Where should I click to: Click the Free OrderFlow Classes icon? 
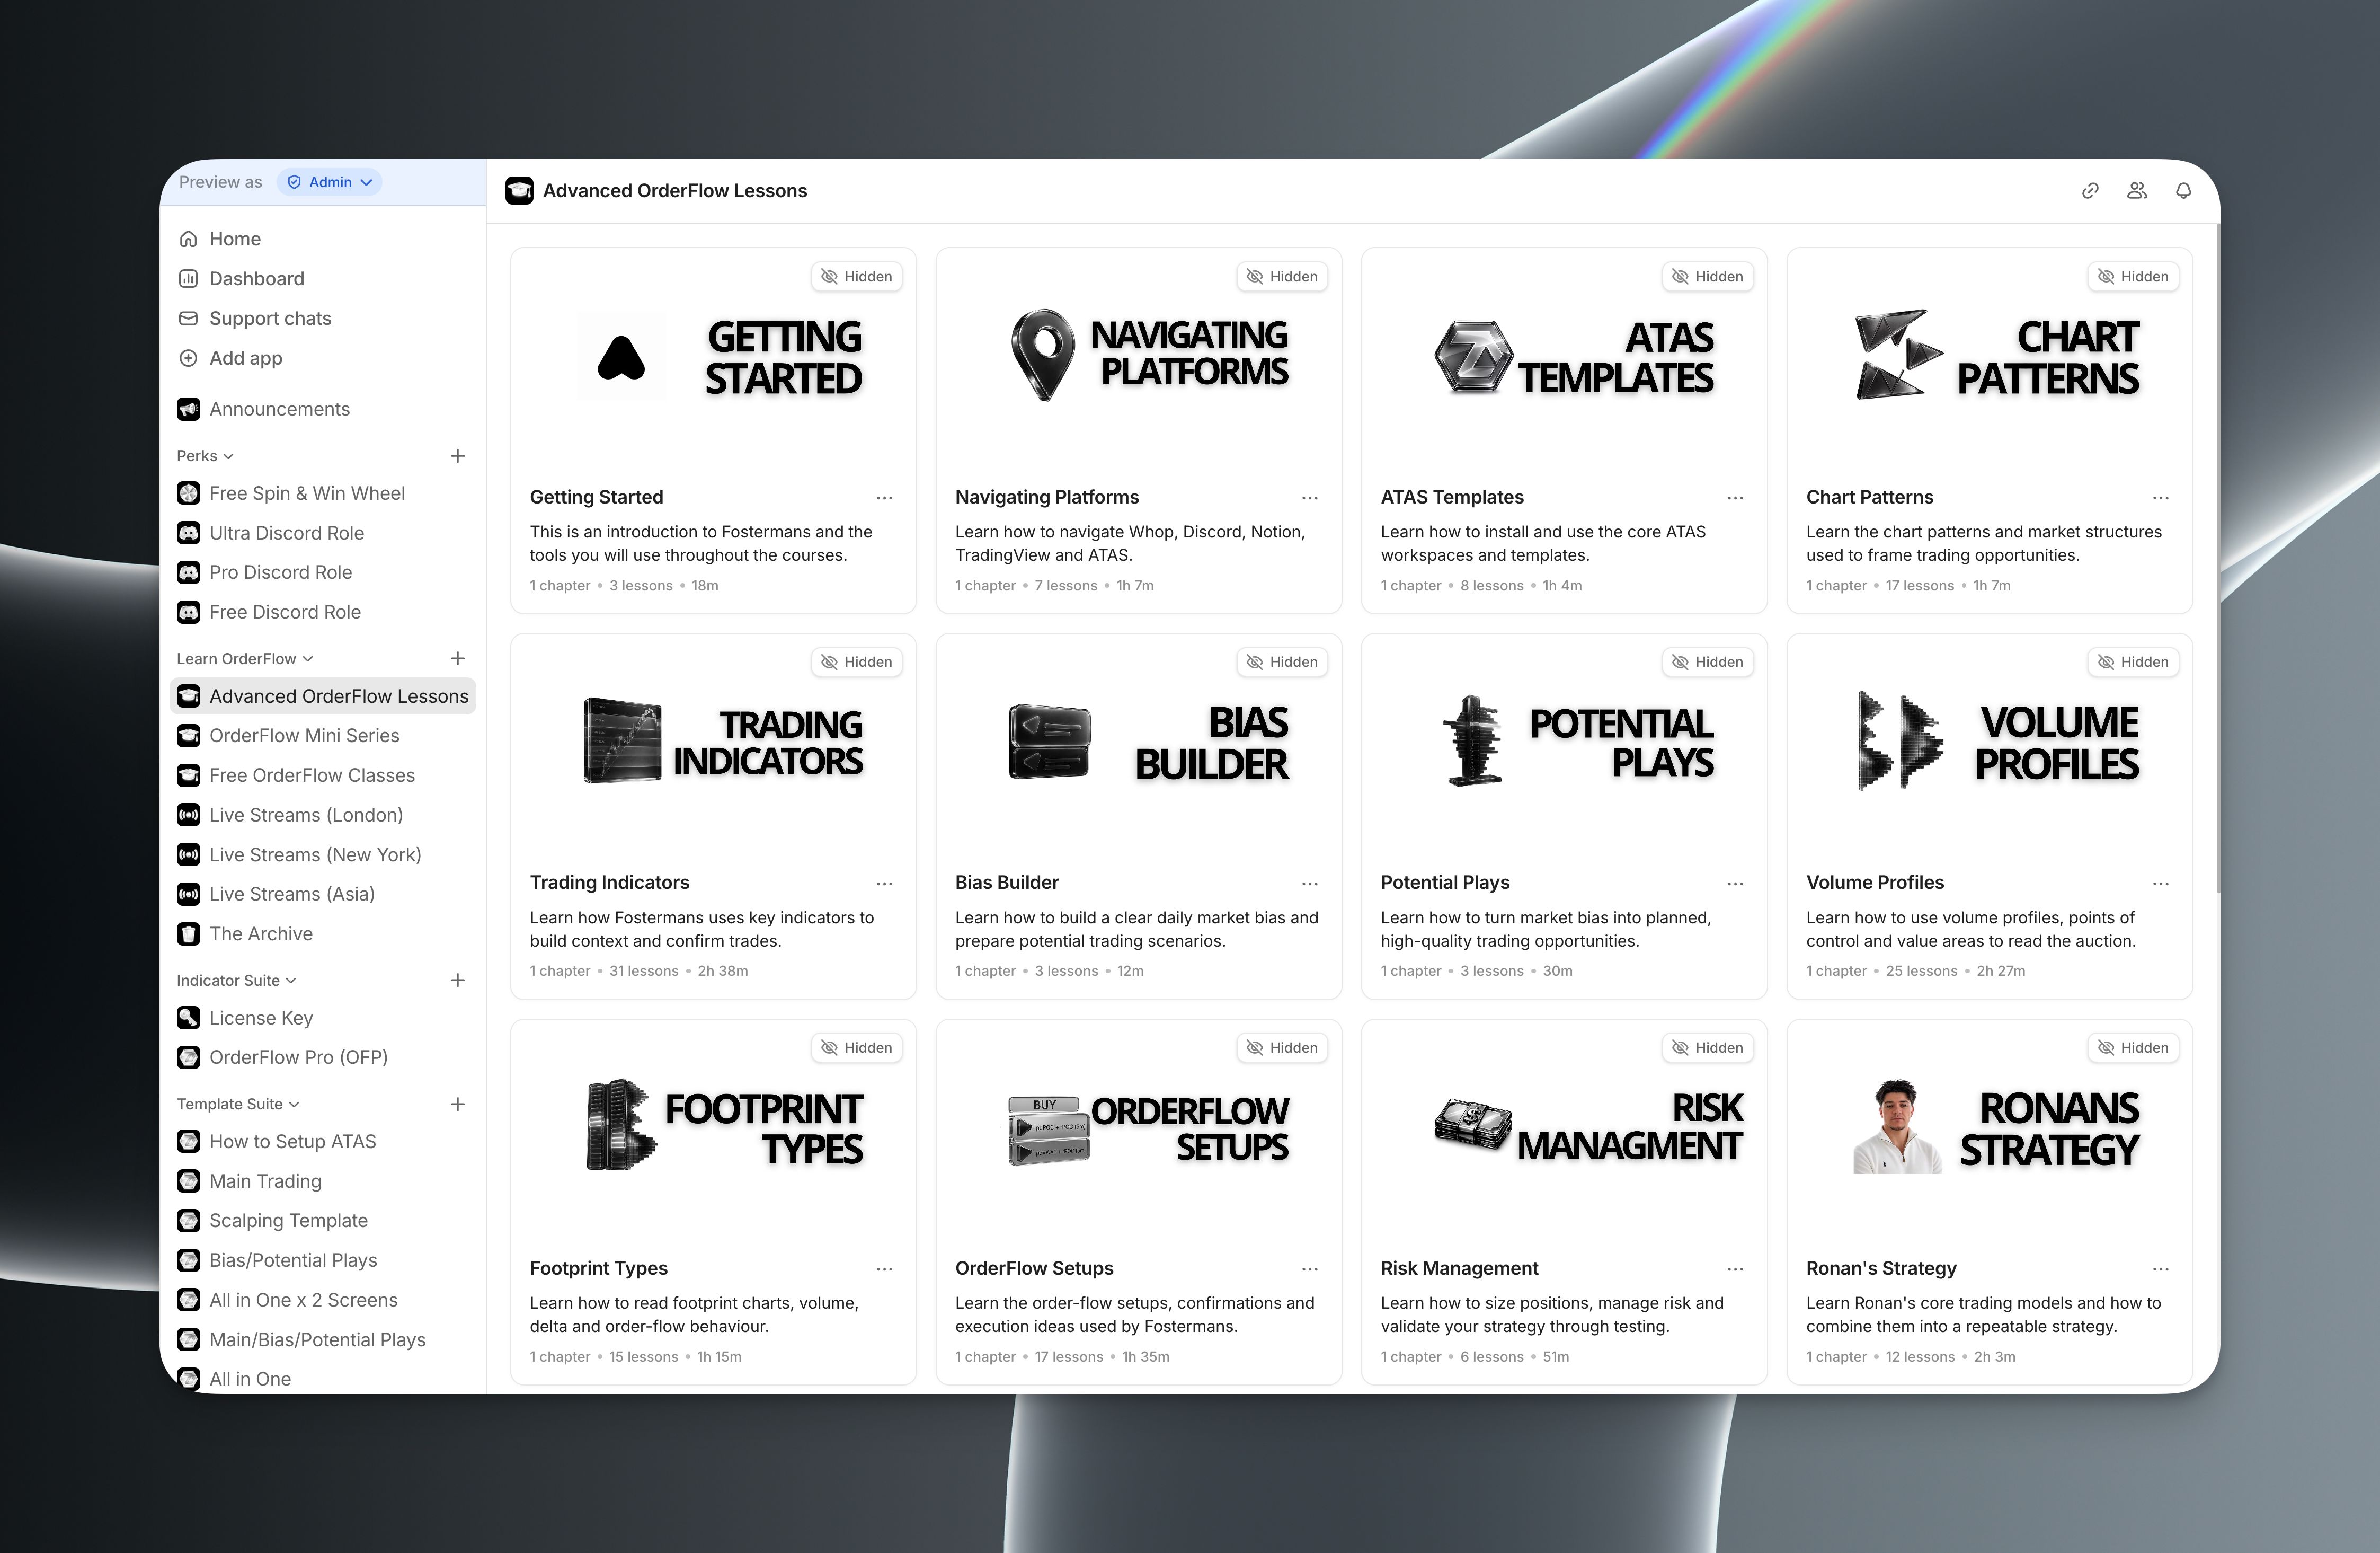point(188,775)
